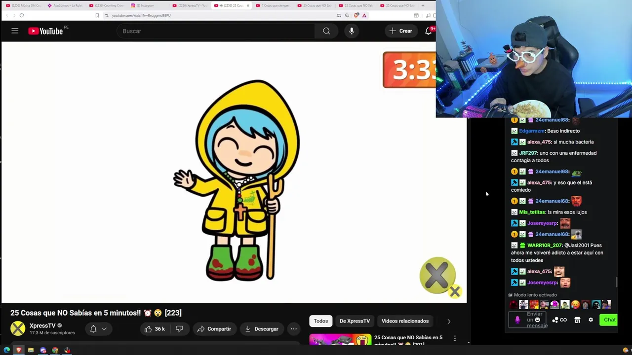
Task: Like the video with thumbs up 36 k
Action: [x=155, y=329]
